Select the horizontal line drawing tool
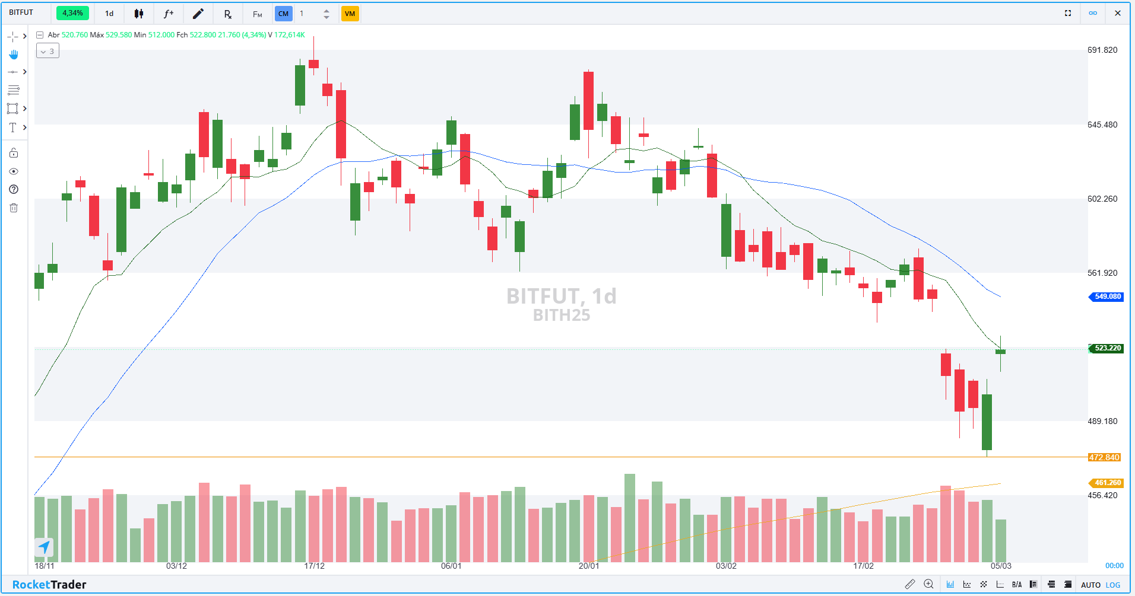This screenshot has width=1135, height=596. point(12,72)
